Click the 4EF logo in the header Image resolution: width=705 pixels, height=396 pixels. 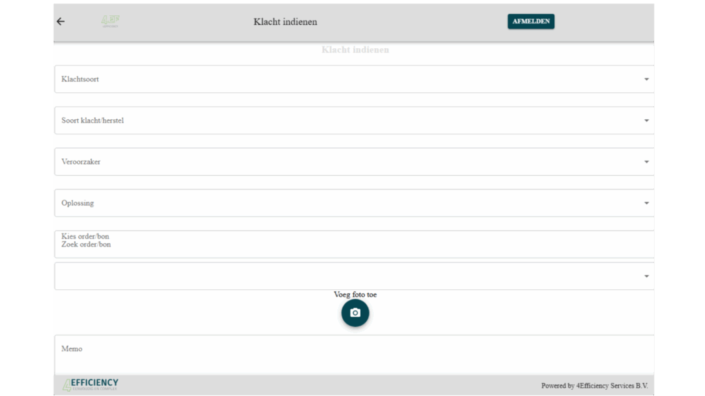pyautogui.click(x=110, y=21)
